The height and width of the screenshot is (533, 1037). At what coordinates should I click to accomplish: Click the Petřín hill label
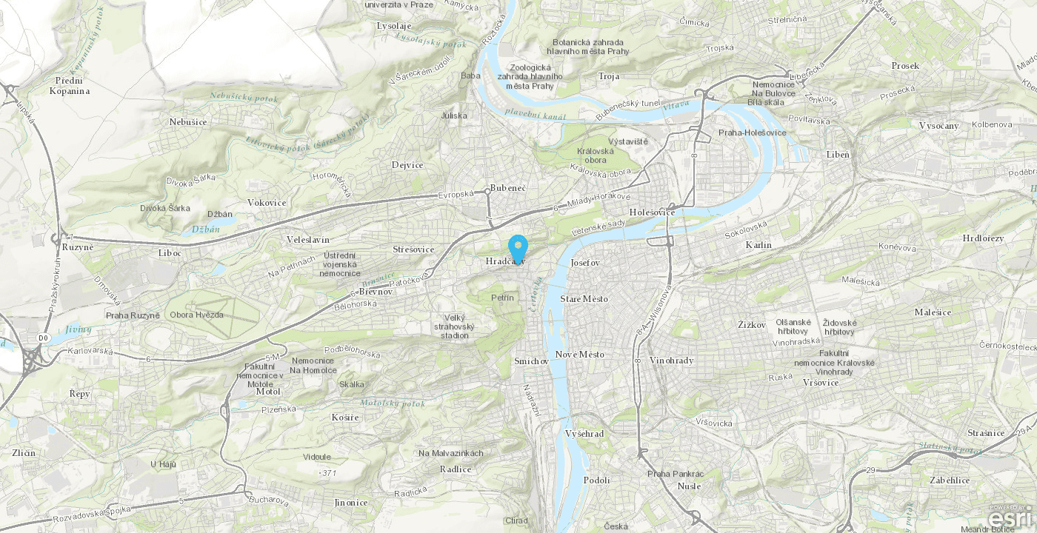502,297
